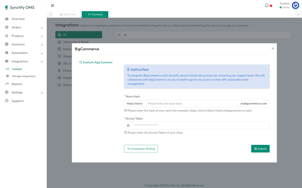Click the lock icon in Access Token field
The image size is (302, 188).
(128, 125)
